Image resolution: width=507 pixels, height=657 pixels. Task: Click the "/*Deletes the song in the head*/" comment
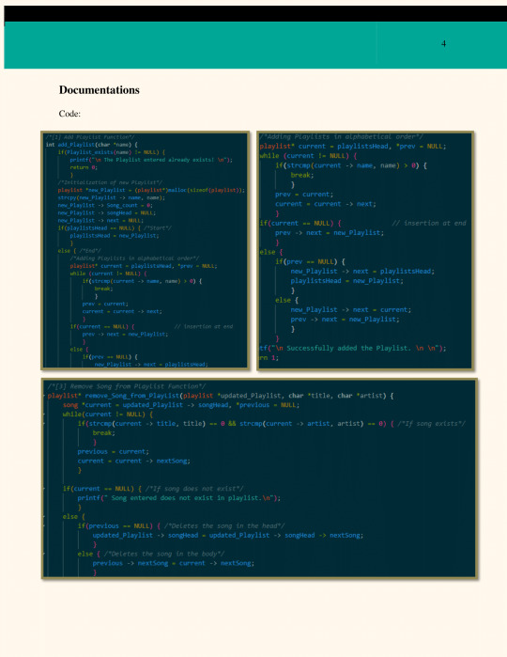[x=224, y=525]
